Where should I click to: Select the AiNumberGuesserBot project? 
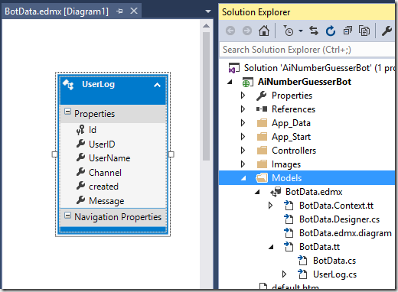pos(304,82)
